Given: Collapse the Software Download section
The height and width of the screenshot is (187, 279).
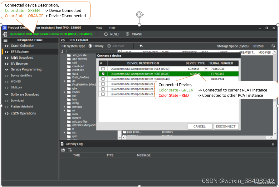Looking at the screenshot, I should pyautogui.click(x=7, y=95).
